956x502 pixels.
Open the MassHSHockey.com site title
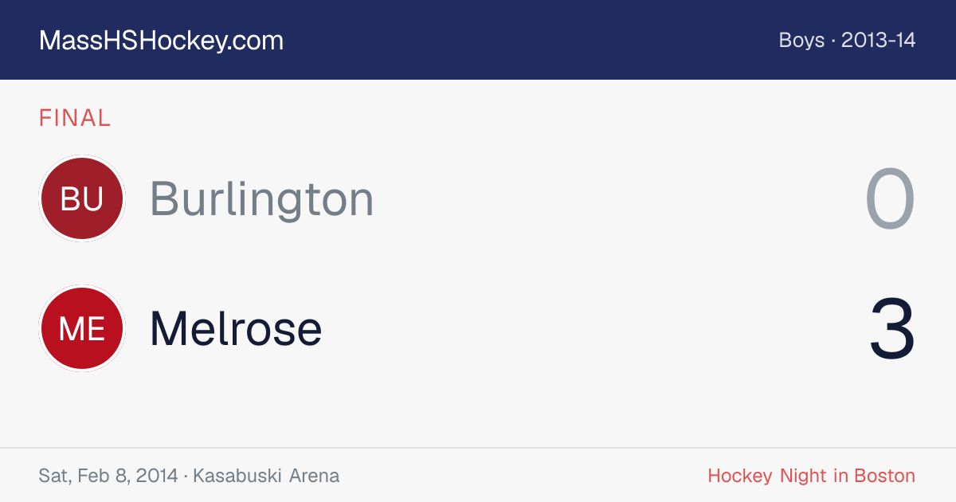pos(161,41)
